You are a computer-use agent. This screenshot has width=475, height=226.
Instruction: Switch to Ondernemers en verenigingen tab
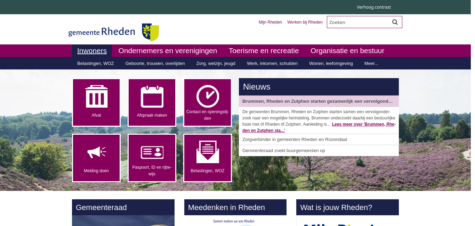[x=168, y=51]
